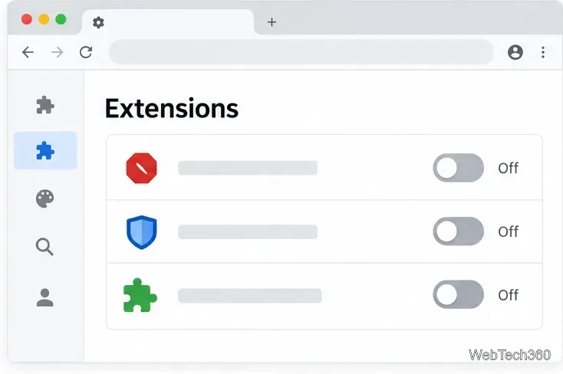This screenshot has width=563, height=374.
Task: Click the magnifying glass search sidebar icon
Action: click(45, 247)
